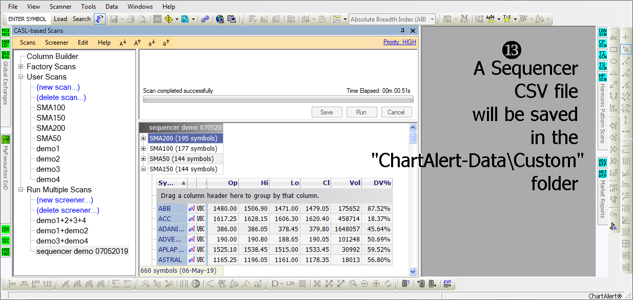Open the Screener menu in scans panel
The height and width of the screenshot is (300, 633).
56,43
